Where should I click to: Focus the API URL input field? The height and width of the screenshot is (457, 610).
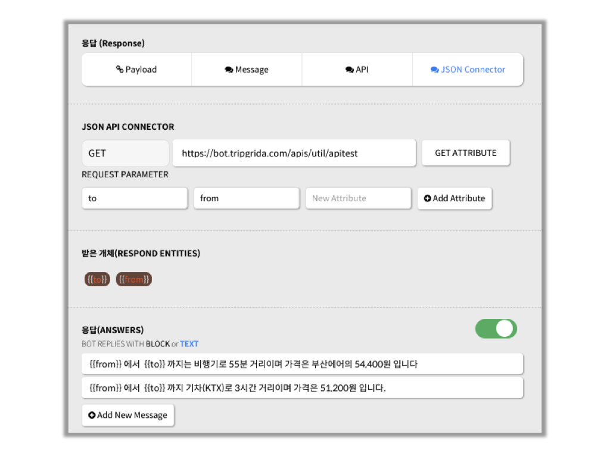click(x=294, y=153)
